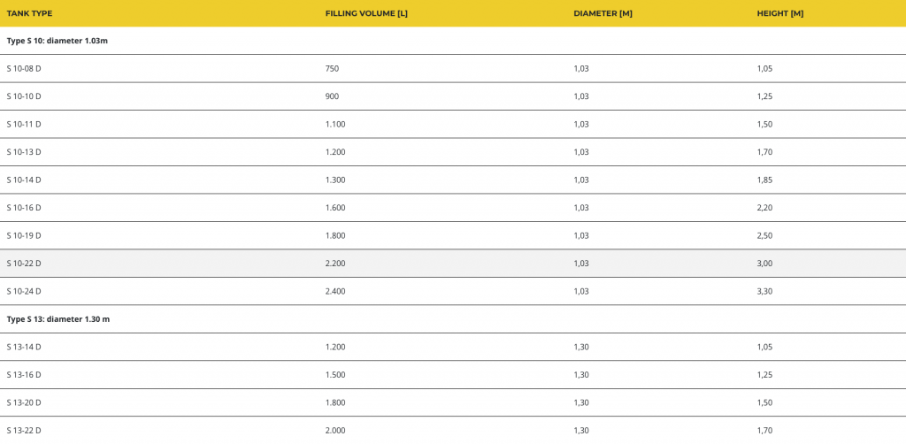Click the 1.500 filling volume for S 13-16 D

pos(335,374)
